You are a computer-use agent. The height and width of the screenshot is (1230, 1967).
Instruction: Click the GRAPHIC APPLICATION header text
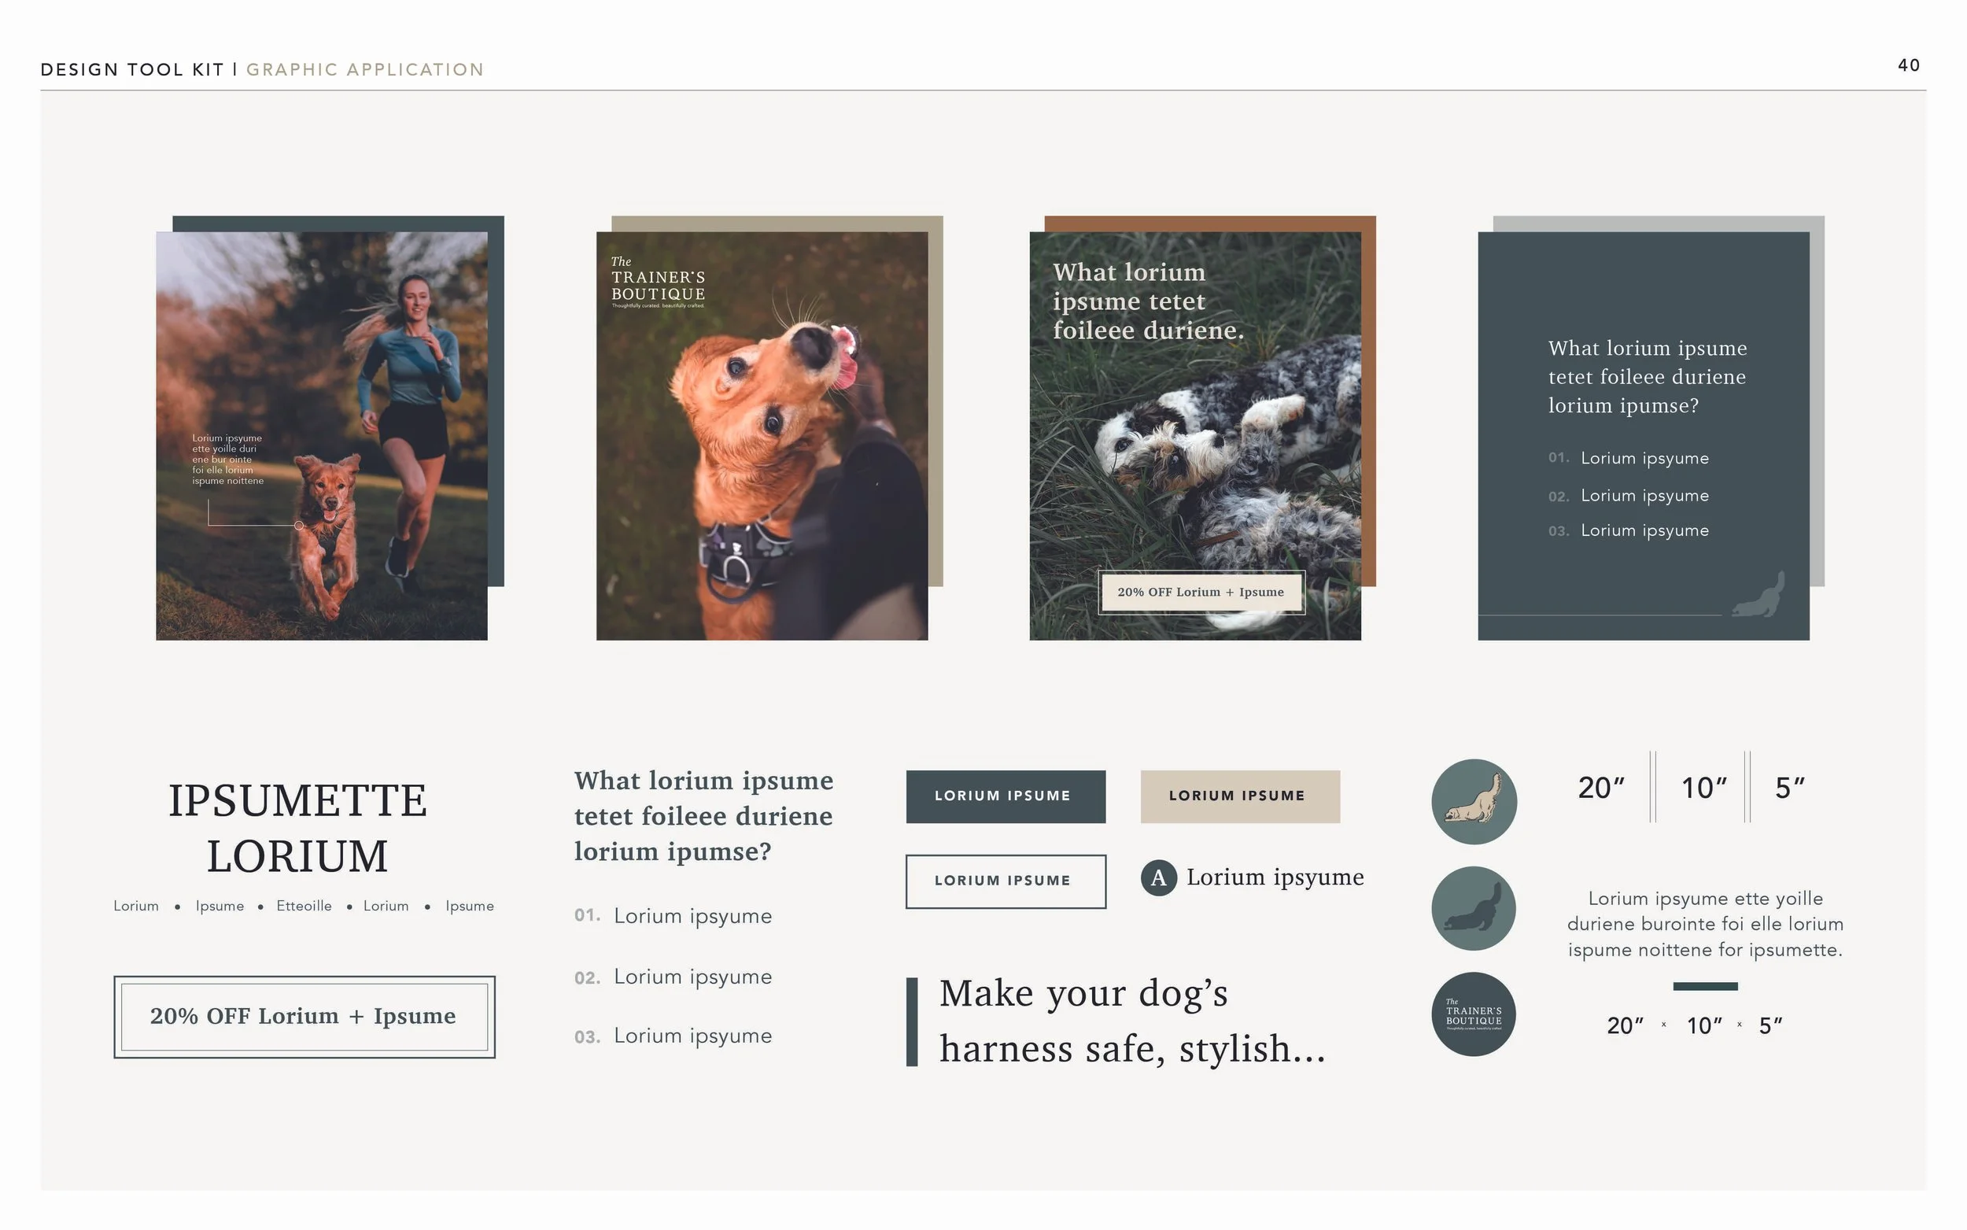365,70
